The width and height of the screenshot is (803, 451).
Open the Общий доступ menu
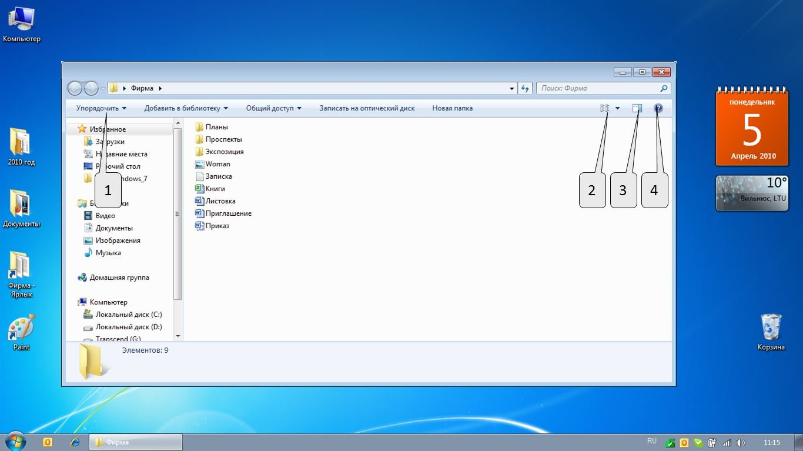pos(273,108)
